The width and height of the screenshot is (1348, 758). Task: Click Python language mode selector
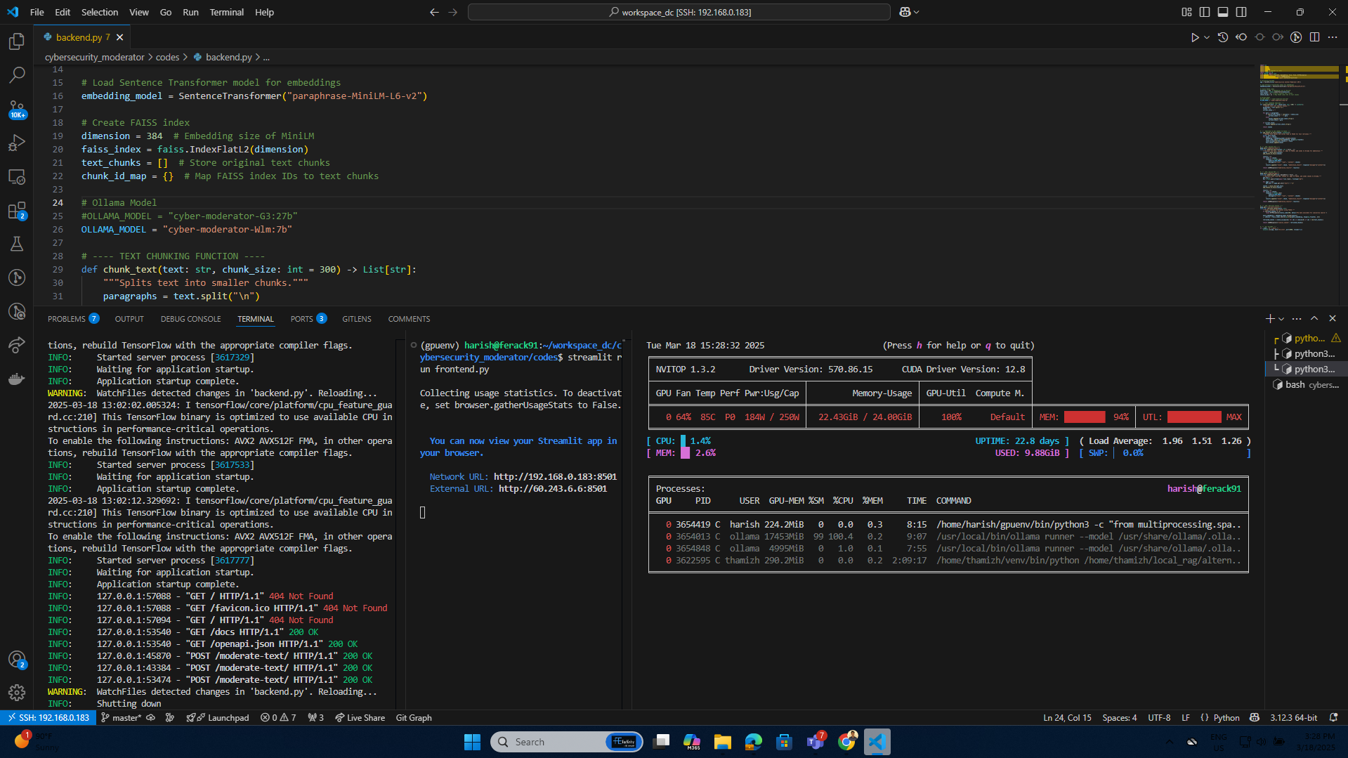1226,718
